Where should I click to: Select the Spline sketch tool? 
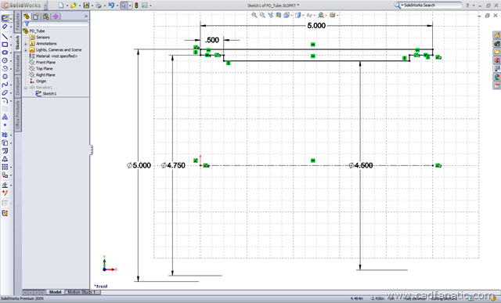pos(5,85)
